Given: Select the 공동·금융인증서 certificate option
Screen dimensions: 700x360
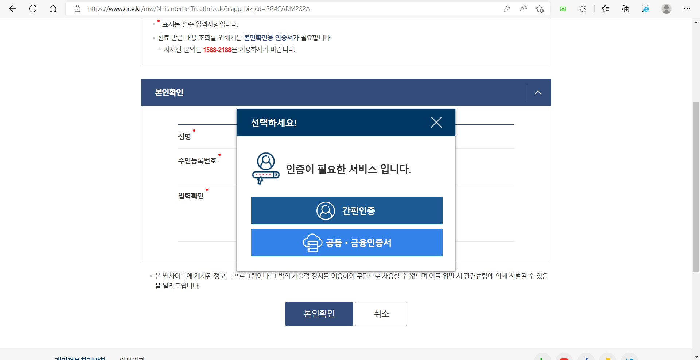Looking at the screenshot, I should coord(346,243).
